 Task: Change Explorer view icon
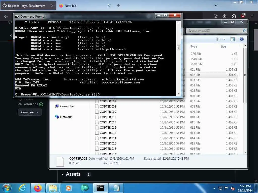pyautogui.click(x=218, y=39)
